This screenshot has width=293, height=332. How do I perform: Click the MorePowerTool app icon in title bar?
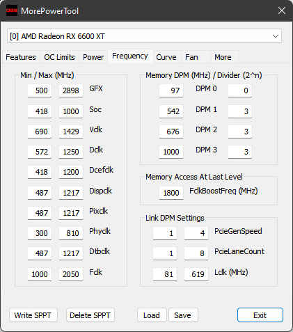tap(12, 10)
